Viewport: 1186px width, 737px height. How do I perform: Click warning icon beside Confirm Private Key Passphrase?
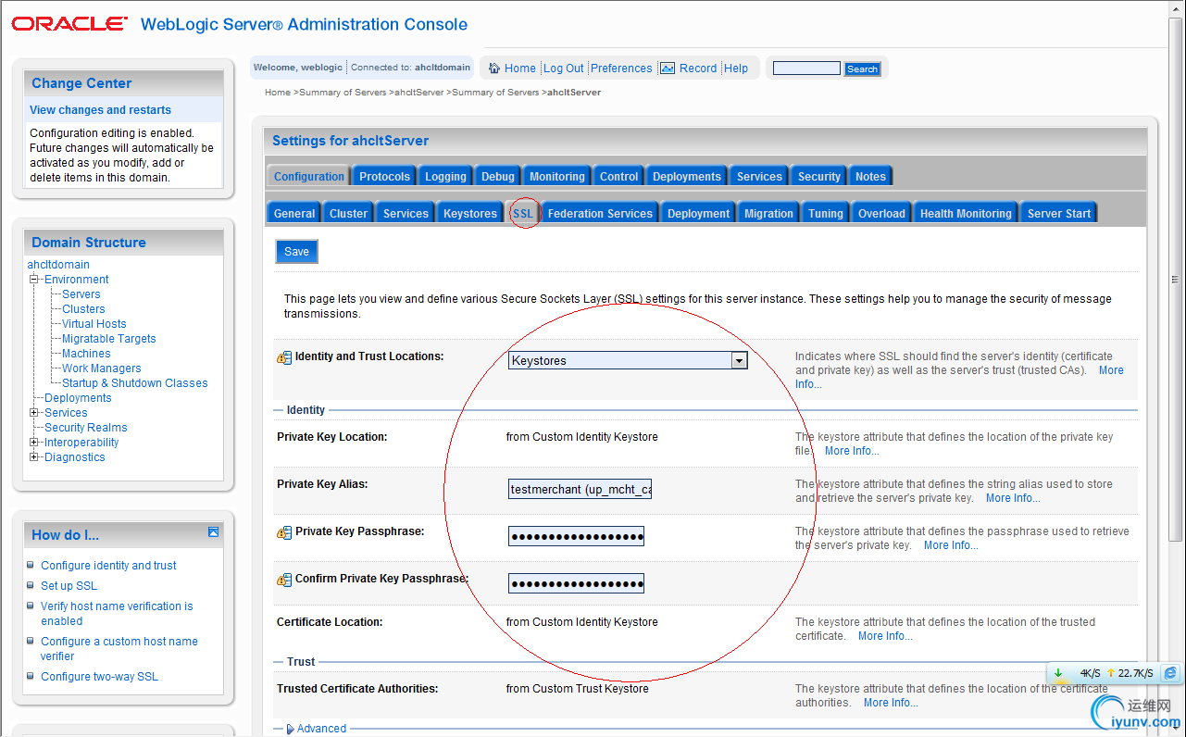tap(284, 580)
